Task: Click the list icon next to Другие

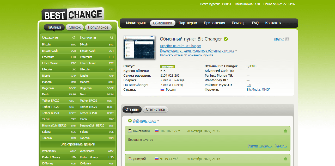Action: pyautogui.click(x=287, y=39)
